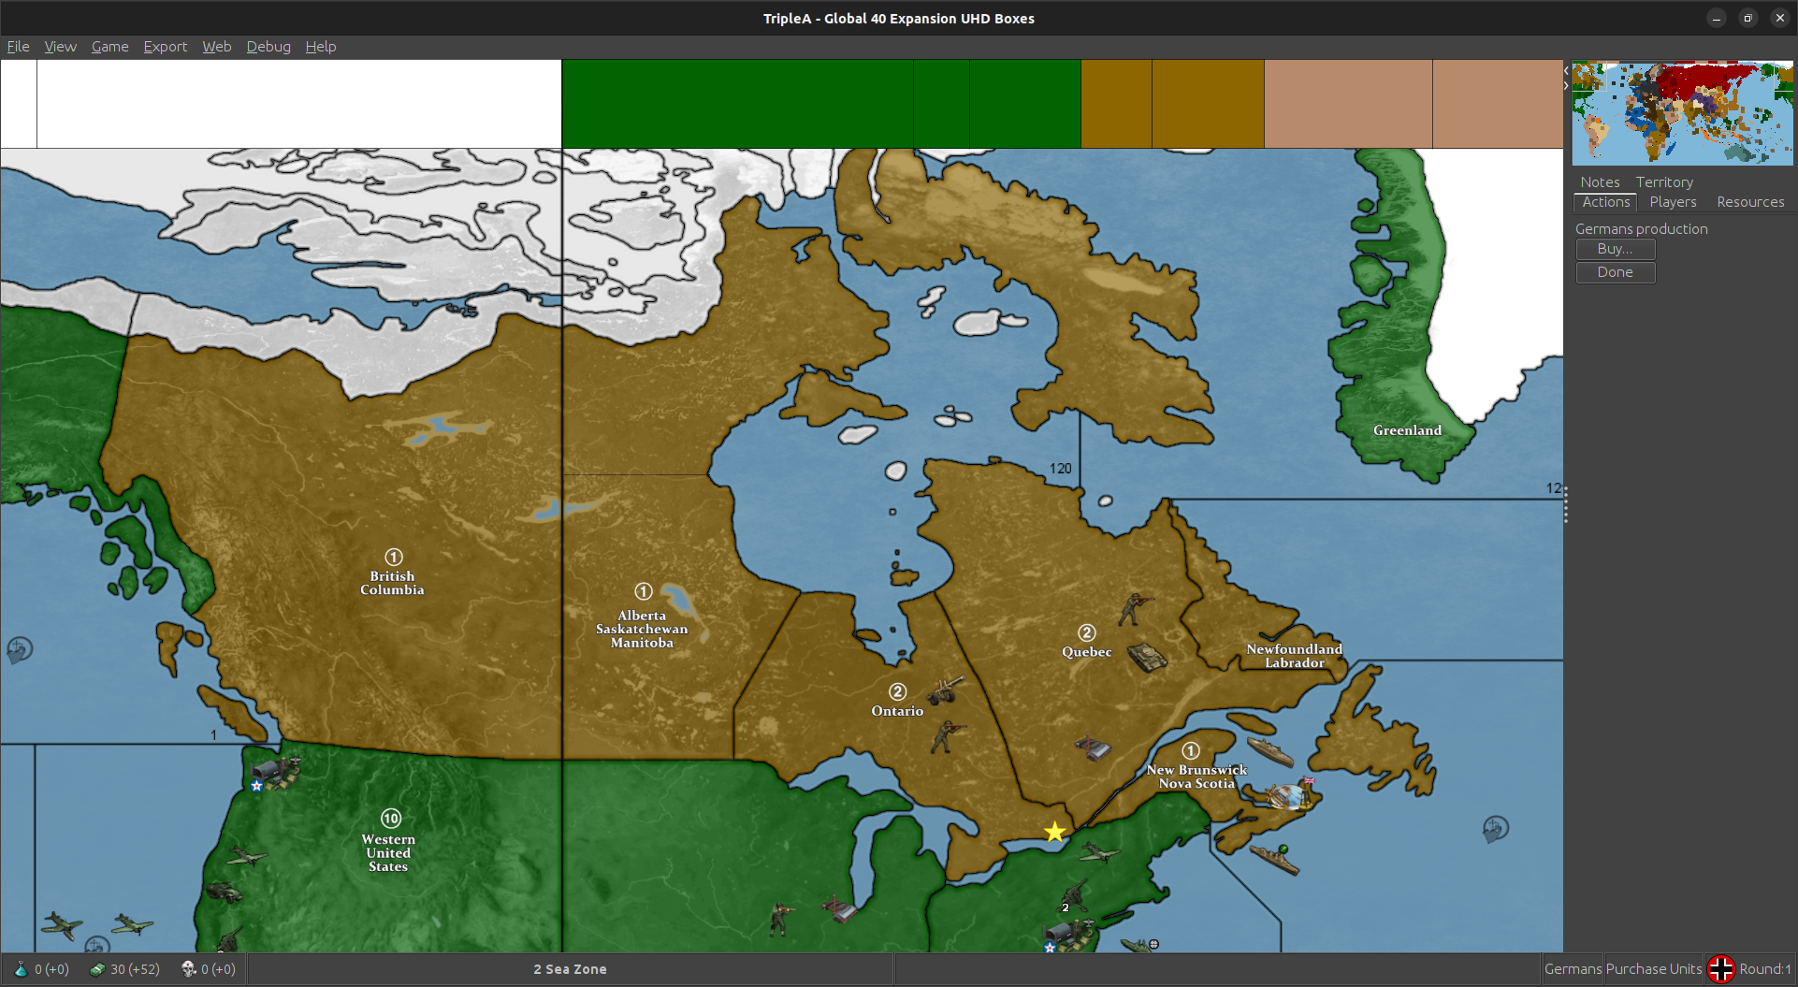The image size is (1798, 987).
Task: Click the right-pointing divider collapse arrow
Action: [1566, 85]
